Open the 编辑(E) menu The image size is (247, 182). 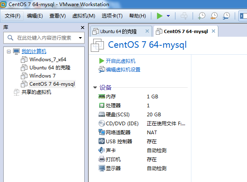[35, 16]
